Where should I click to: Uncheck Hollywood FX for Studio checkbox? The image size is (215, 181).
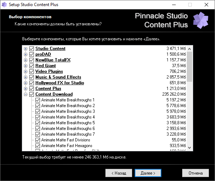[32, 83]
